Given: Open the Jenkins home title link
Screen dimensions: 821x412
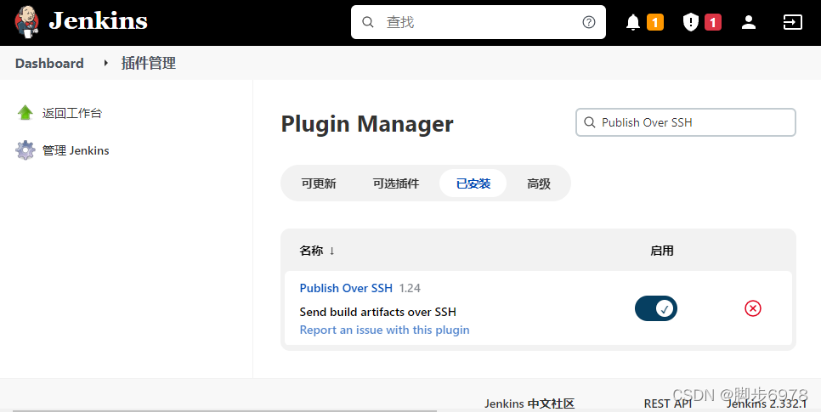Looking at the screenshot, I should tap(98, 21).
